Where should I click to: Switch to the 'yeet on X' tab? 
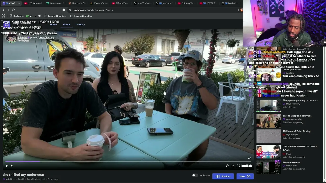click(x=165, y=3)
